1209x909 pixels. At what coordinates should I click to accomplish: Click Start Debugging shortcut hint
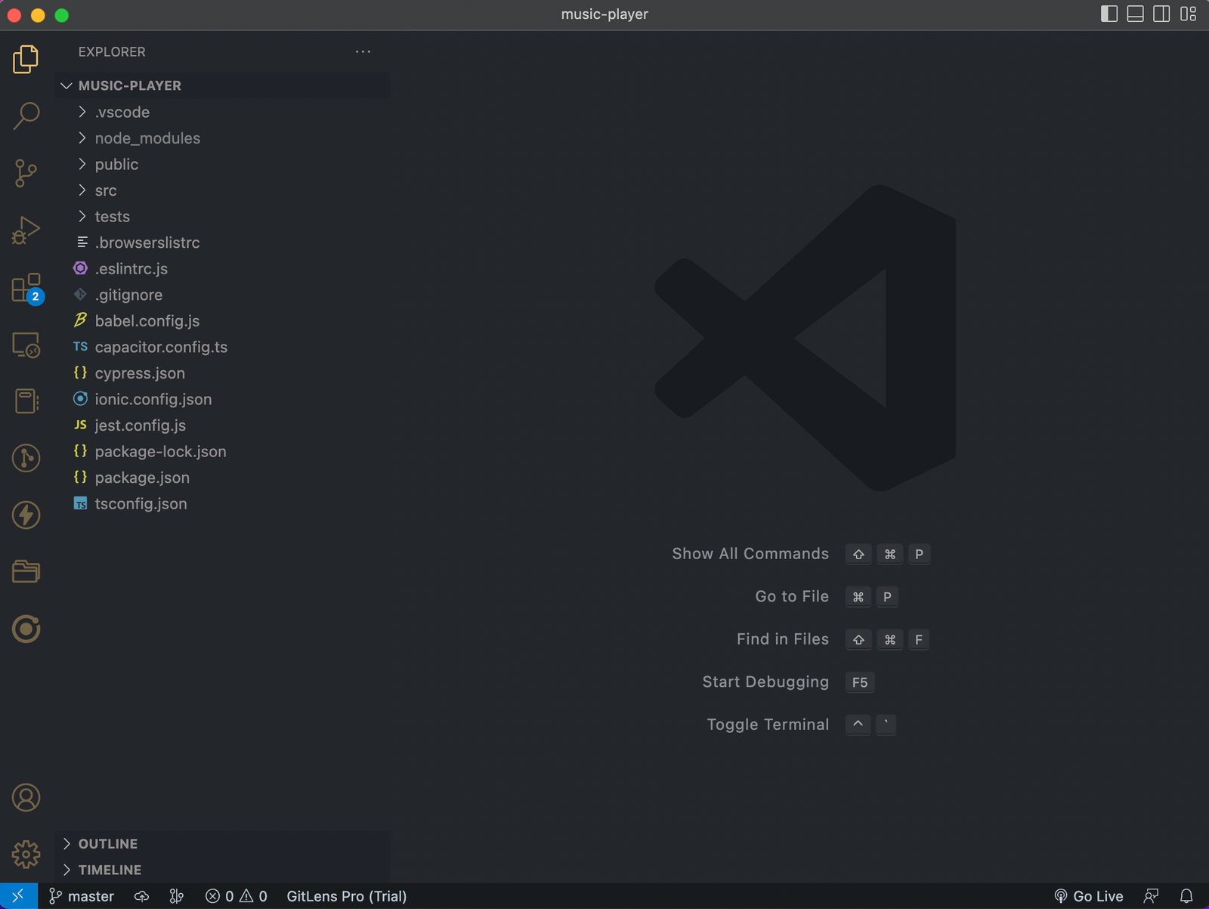point(788,682)
